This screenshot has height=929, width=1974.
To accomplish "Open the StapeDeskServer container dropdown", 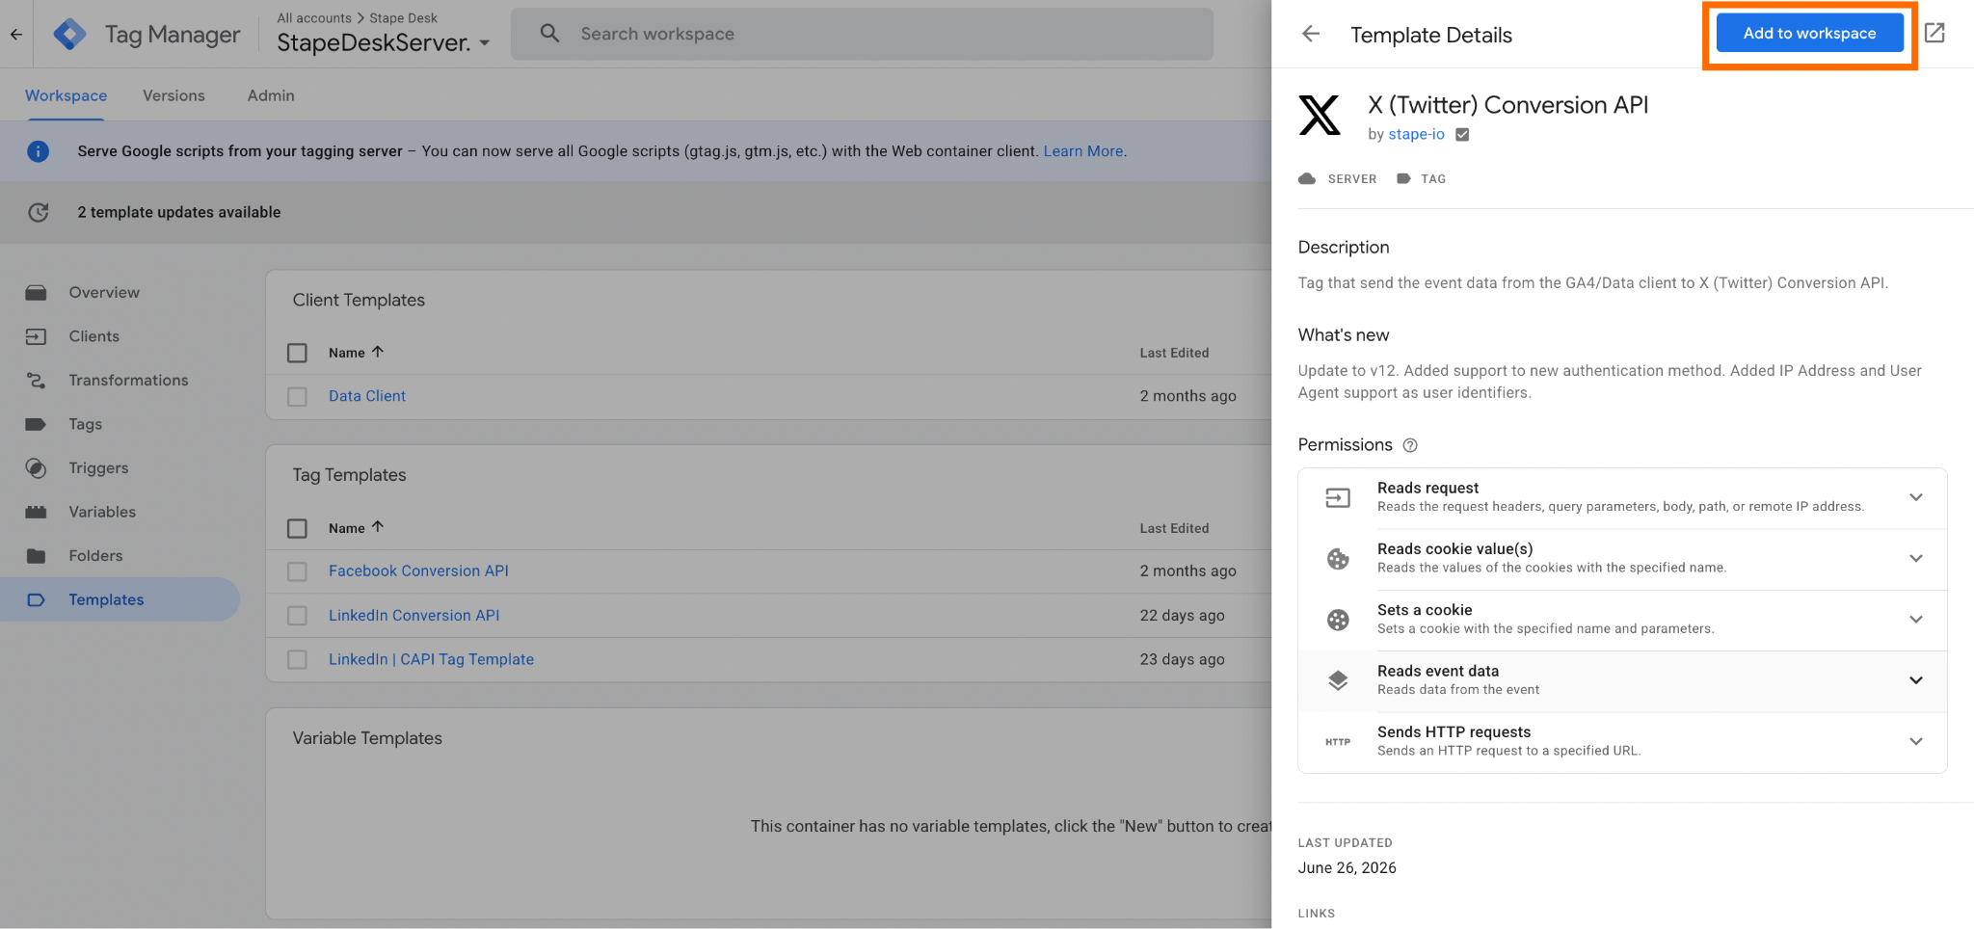I will tap(384, 42).
